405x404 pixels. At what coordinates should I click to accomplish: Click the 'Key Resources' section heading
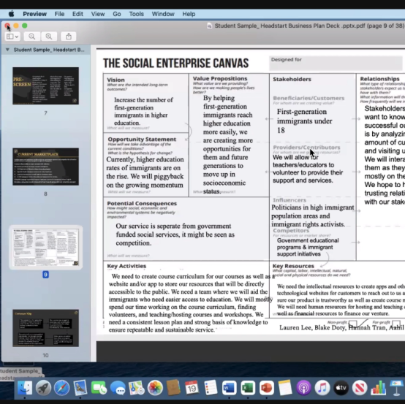[x=293, y=266]
